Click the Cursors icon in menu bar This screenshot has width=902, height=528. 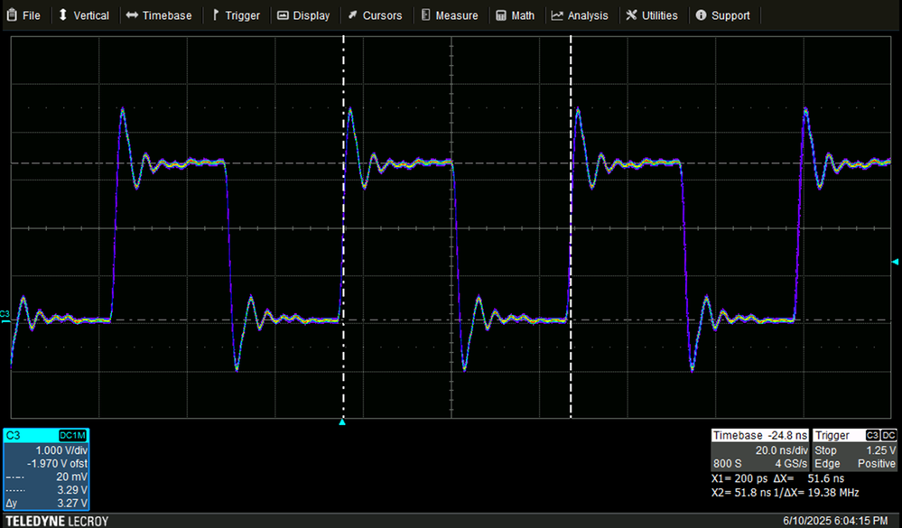pos(353,15)
